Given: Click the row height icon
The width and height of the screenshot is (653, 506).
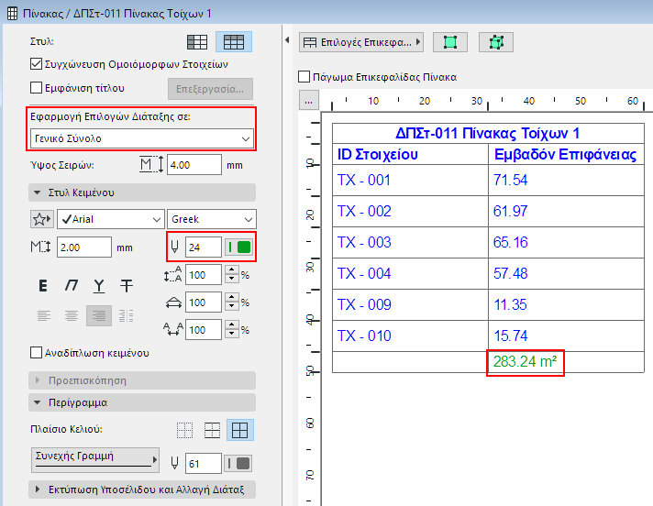Looking at the screenshot, I should coord(151,165).
